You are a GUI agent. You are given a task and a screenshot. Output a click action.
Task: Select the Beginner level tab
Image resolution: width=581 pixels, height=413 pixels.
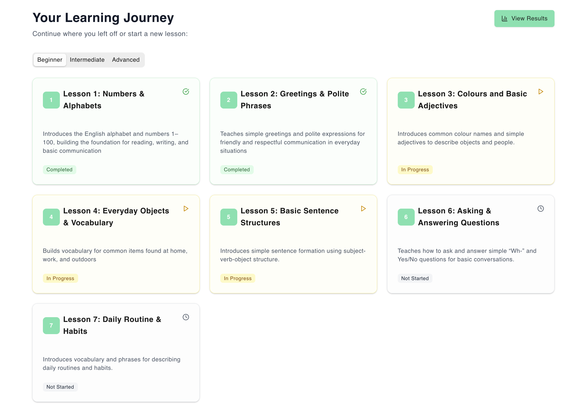50,60
